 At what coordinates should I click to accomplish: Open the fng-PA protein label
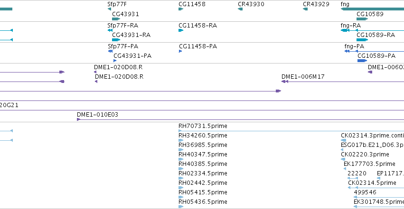coord(354,46)
